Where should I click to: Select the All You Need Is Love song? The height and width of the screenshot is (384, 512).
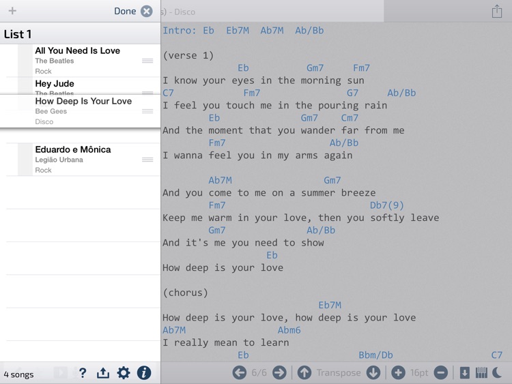(80, 61)
